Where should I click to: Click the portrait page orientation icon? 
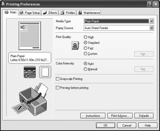click(45, 72)
